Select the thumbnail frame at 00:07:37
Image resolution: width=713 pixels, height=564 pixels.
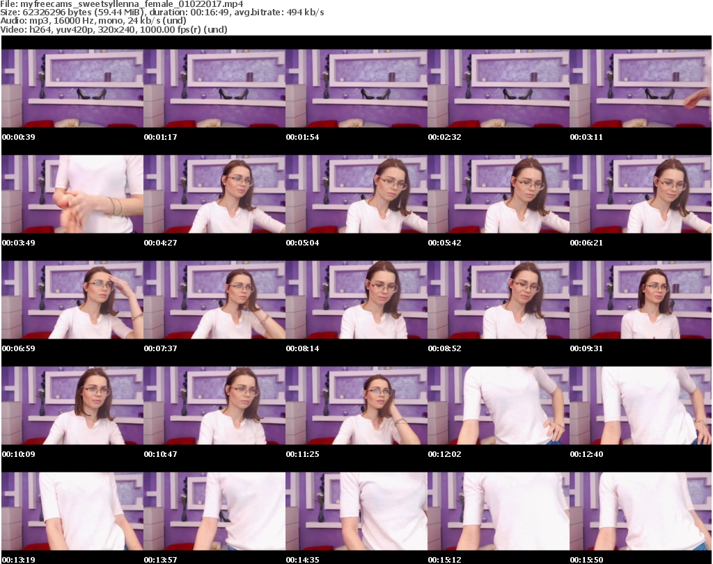click(214, 300)
